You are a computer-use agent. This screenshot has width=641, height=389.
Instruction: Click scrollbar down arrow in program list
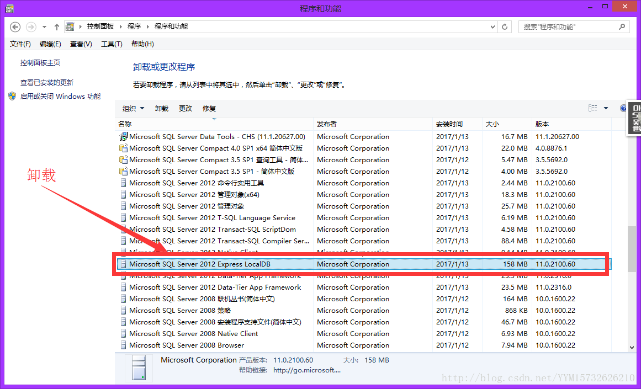[x=632, y=347]
